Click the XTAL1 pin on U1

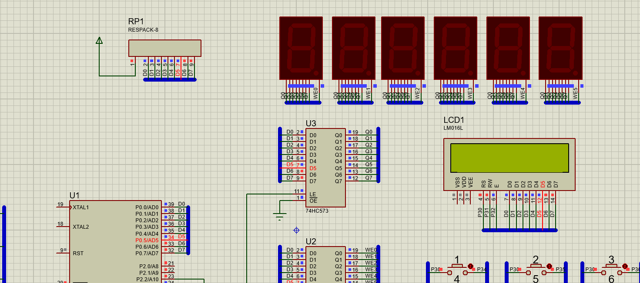80,207
